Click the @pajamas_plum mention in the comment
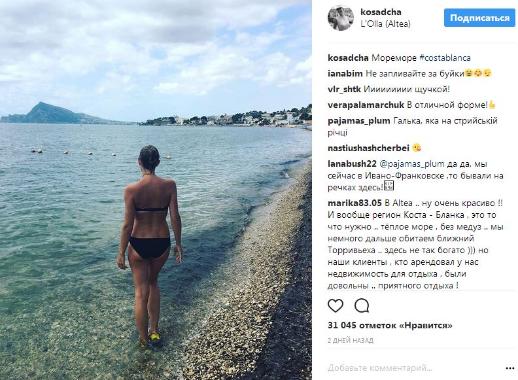The width and height of the screenshot is (518, 380). point(412,164)
